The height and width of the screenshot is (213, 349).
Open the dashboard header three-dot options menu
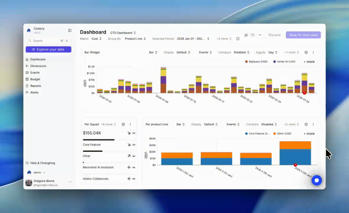(260, 35)
